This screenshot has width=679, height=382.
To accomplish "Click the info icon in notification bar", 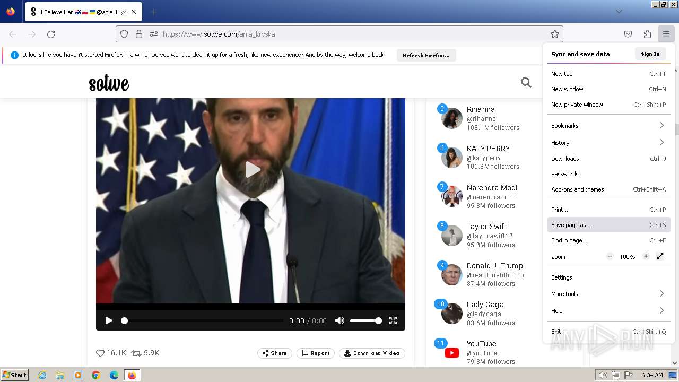I will click(14, 55).
